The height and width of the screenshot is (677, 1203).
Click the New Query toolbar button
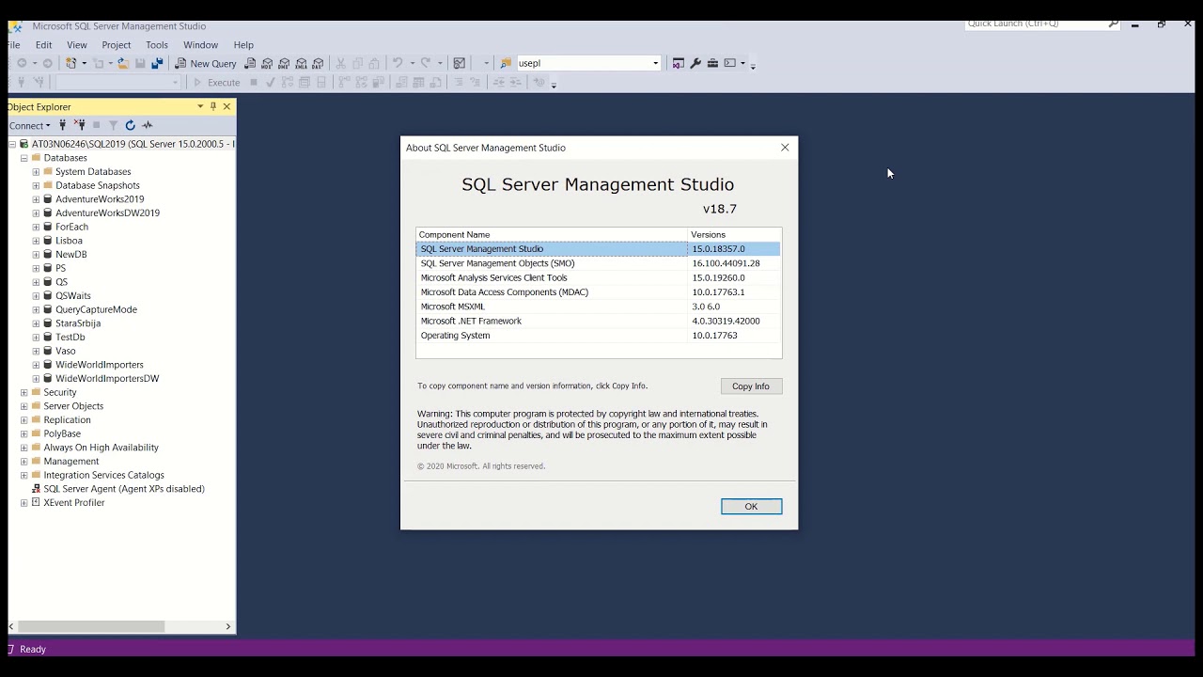click(206, 63)
